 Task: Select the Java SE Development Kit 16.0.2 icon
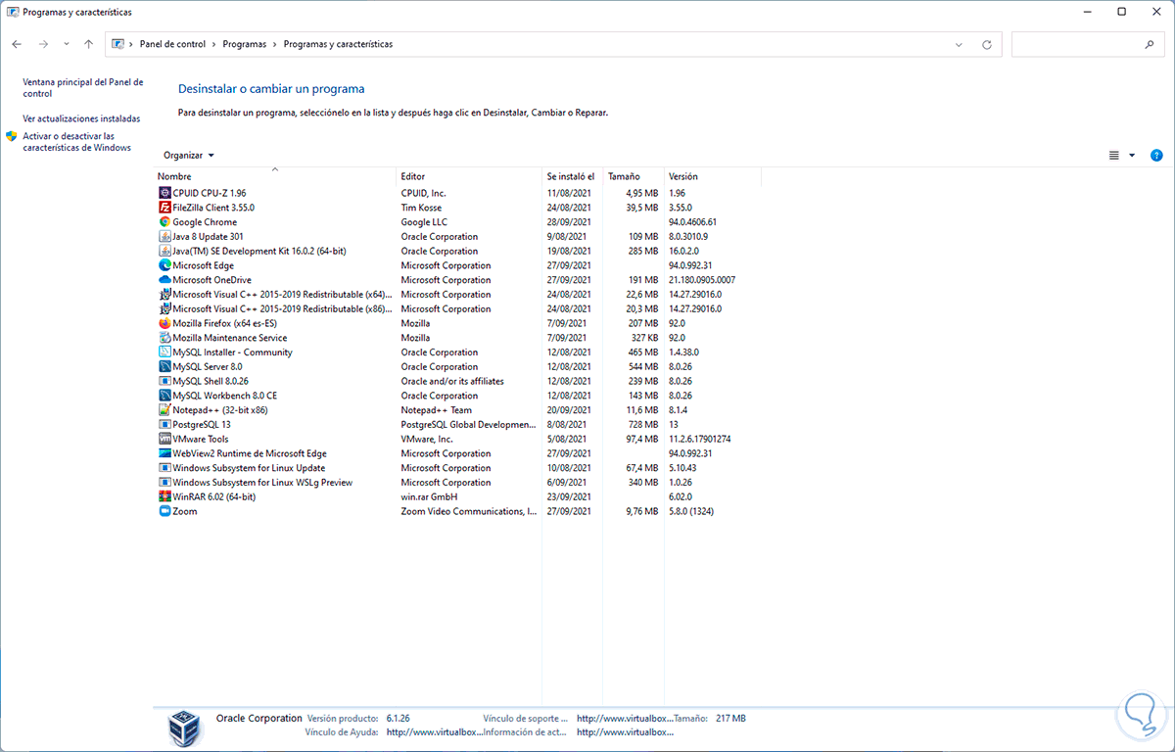tap(164, 251)
